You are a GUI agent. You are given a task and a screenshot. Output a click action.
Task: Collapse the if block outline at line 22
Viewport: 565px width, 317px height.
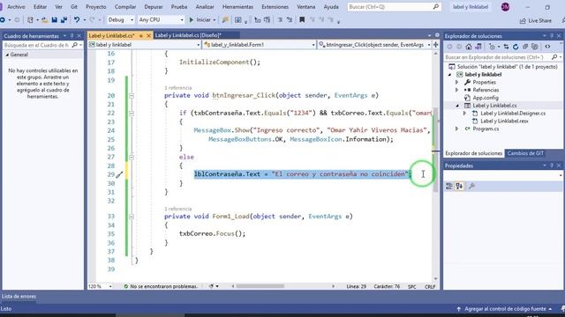[x=132, y=114]
